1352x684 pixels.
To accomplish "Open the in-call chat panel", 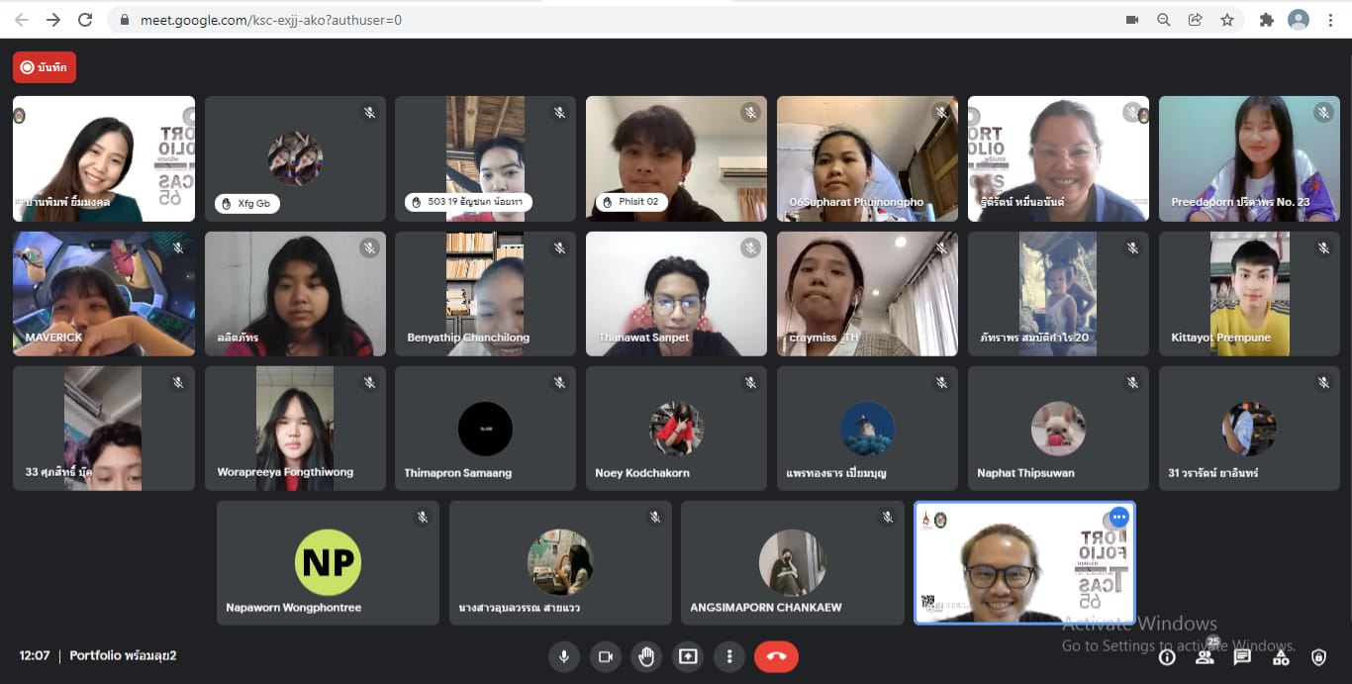I will click(x=1242, y=656).
